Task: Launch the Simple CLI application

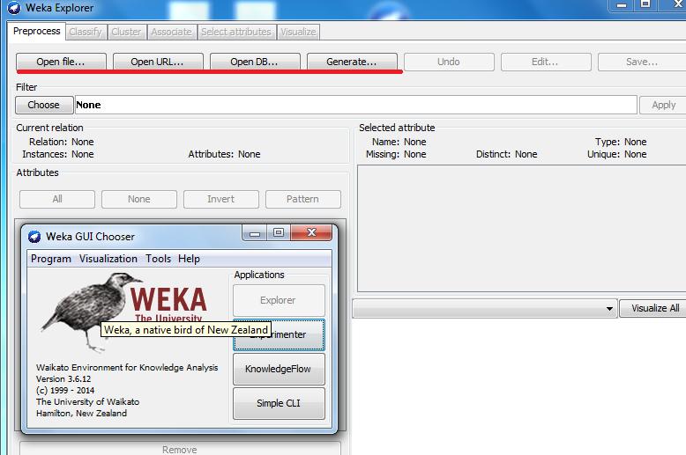Action: pos(279,403)
